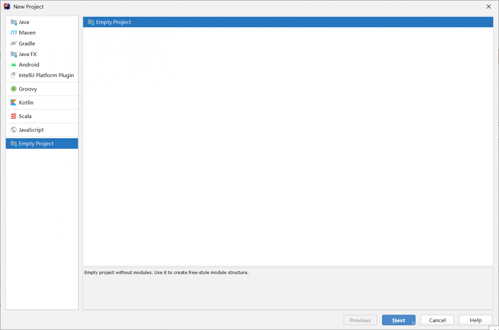Click the folder icon in the right-panel Empty Project row

click(91, 22)
